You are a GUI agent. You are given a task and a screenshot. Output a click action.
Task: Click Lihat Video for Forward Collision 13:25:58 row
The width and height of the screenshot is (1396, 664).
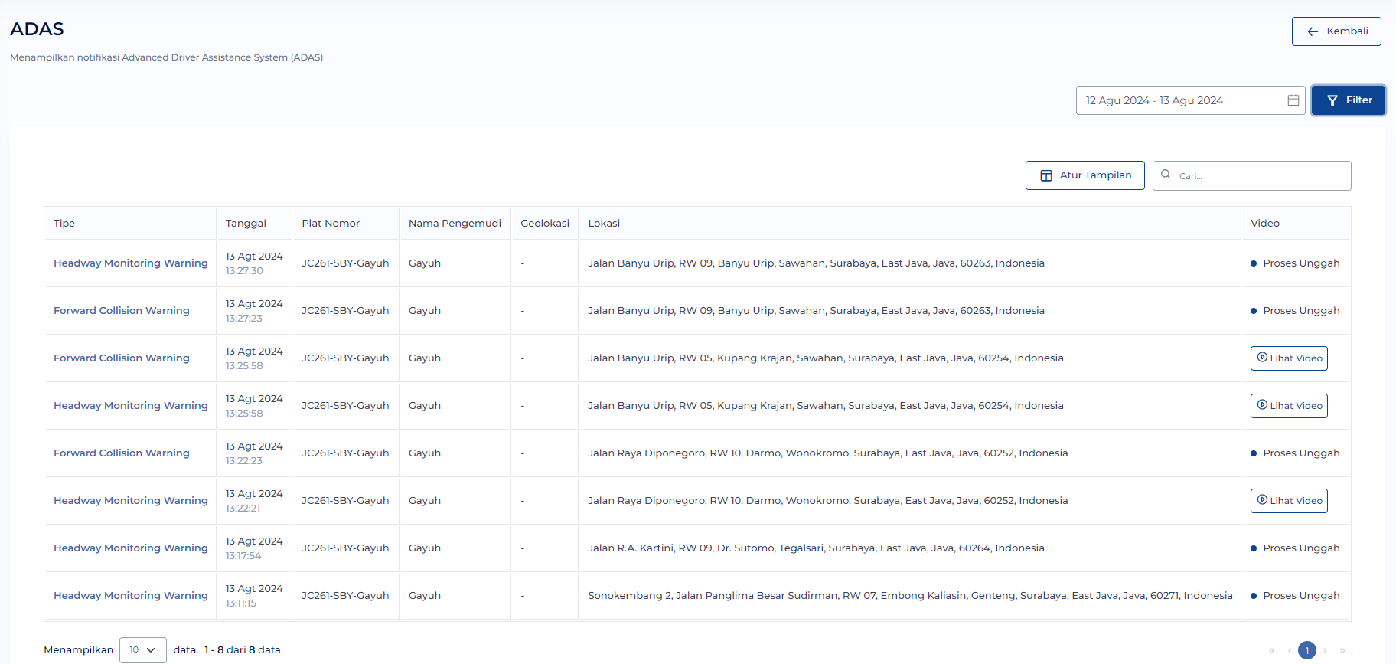click(x=1289, y=358)
